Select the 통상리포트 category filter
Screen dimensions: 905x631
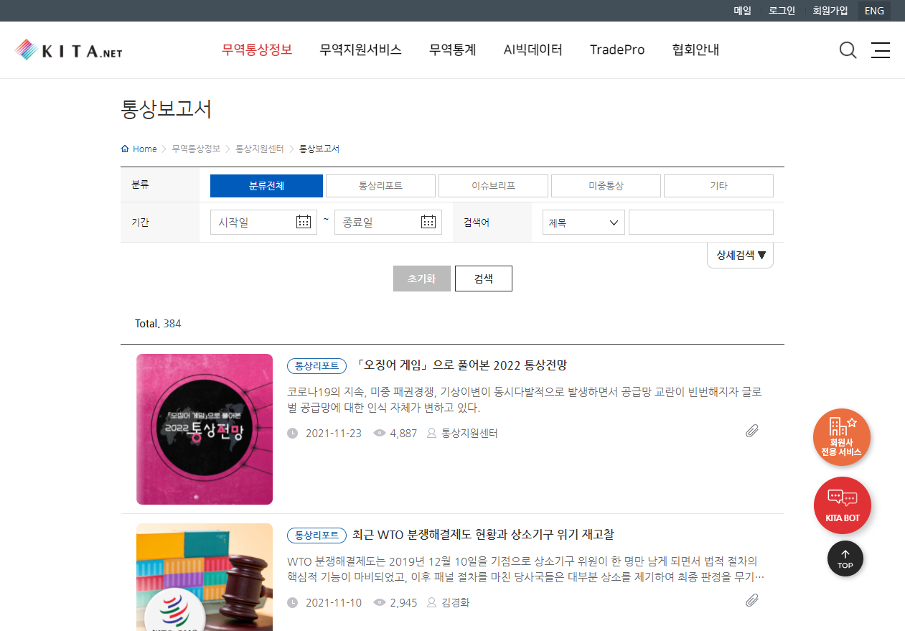click(380, 186)
